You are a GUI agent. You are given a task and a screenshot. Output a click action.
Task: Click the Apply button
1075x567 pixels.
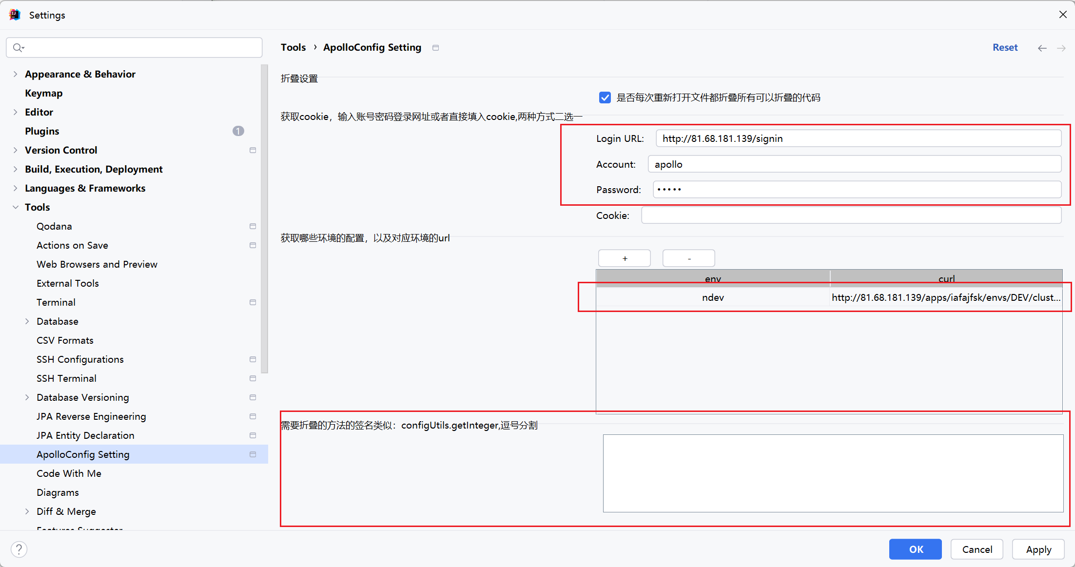coord(1038,549)
